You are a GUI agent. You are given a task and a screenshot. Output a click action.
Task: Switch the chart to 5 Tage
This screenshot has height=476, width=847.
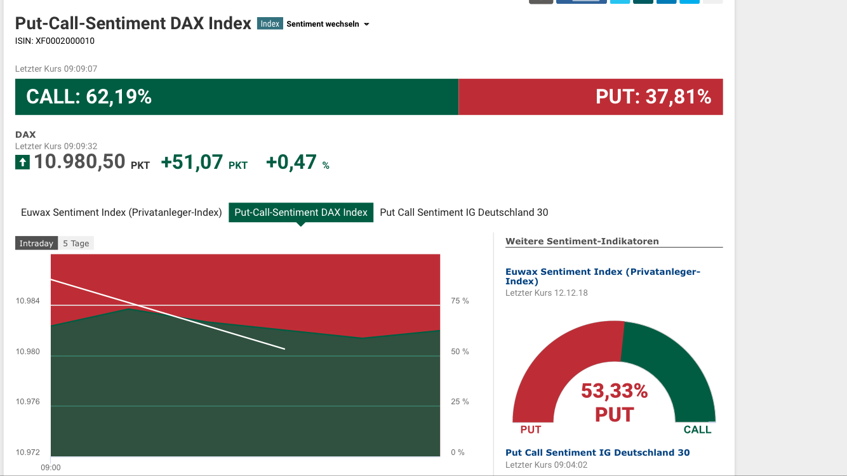pos(76,243)
